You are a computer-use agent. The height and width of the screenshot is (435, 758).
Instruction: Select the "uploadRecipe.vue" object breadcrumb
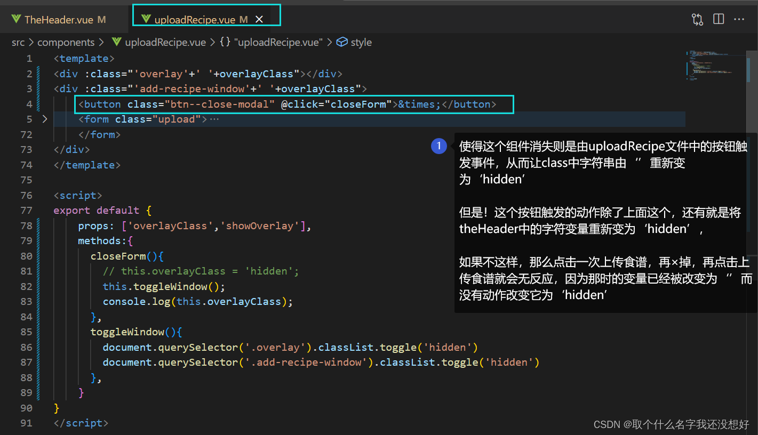(x=278, y=42)
